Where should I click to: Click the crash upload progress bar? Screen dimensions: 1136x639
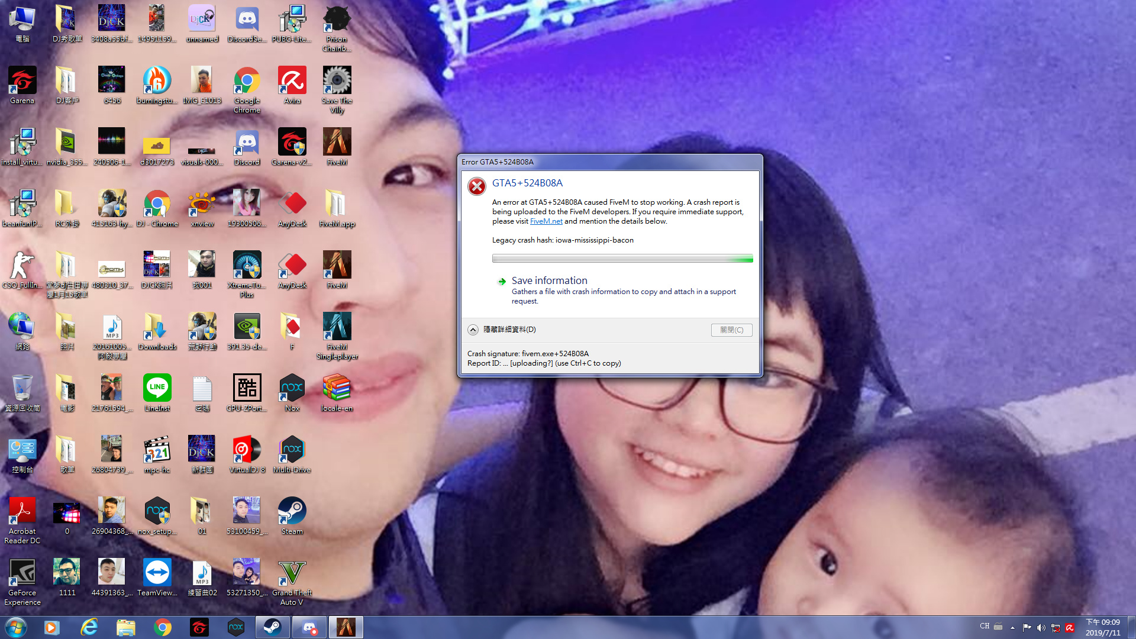coord(622,259)
